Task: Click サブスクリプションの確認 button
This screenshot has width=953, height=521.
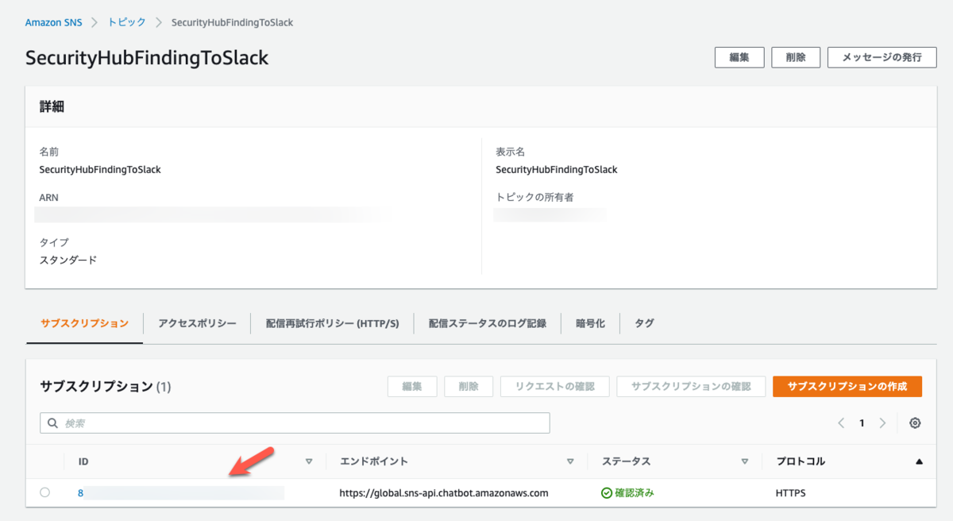Action: coord(691,386)
